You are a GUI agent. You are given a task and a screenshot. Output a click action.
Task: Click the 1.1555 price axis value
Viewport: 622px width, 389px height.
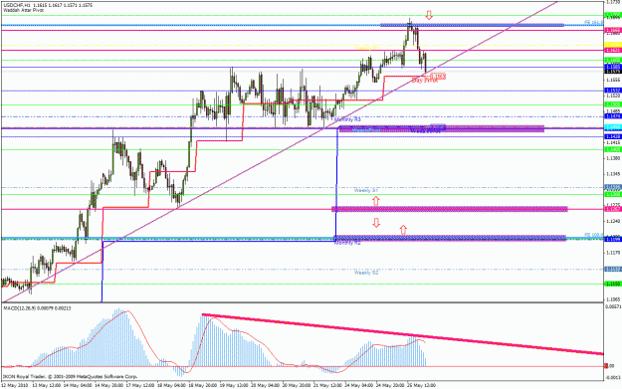coord(613,80)
